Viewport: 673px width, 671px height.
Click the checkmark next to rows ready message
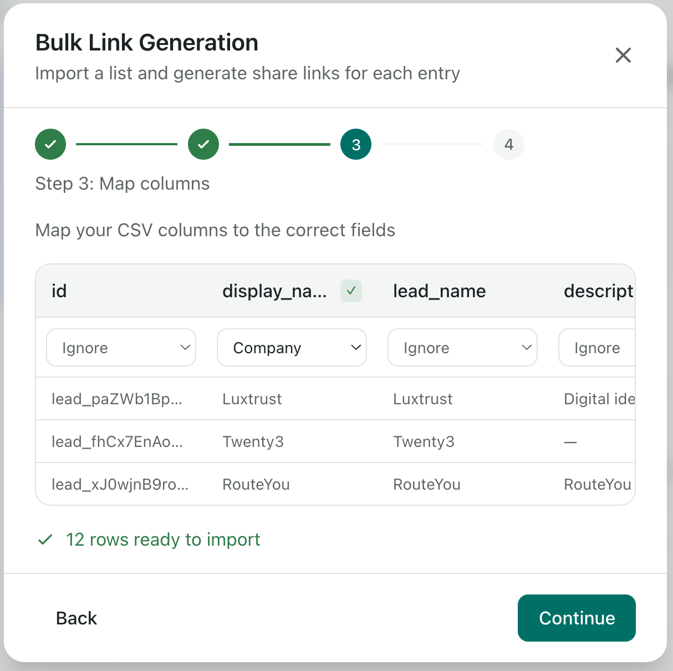pos(44,539)
